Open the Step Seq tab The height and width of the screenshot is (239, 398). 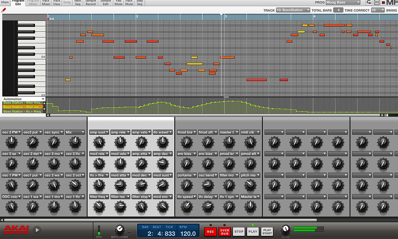pos(140,2)
